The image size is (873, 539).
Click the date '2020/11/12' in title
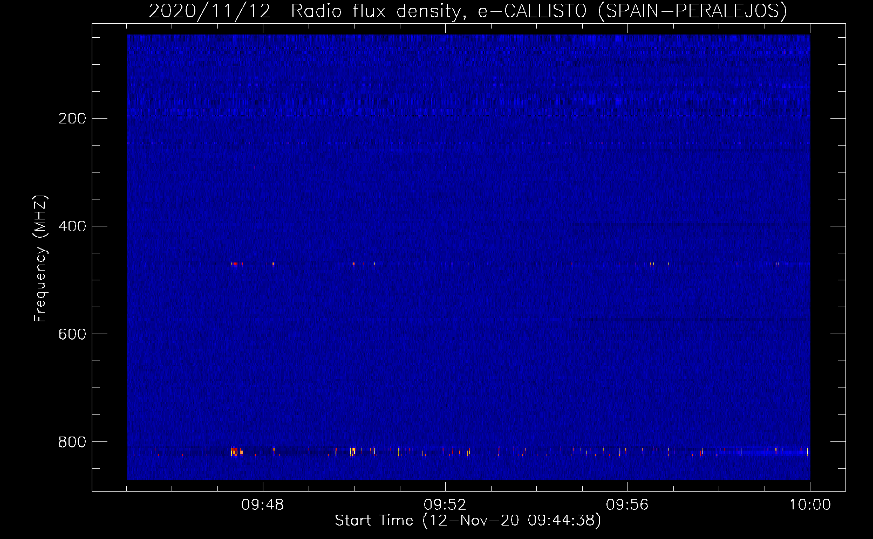[209, 11]
